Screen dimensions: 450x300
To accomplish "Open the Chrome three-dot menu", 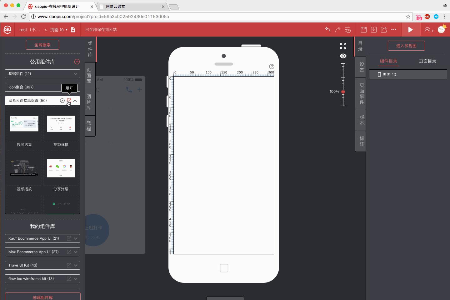I will [x=445, y=17].
